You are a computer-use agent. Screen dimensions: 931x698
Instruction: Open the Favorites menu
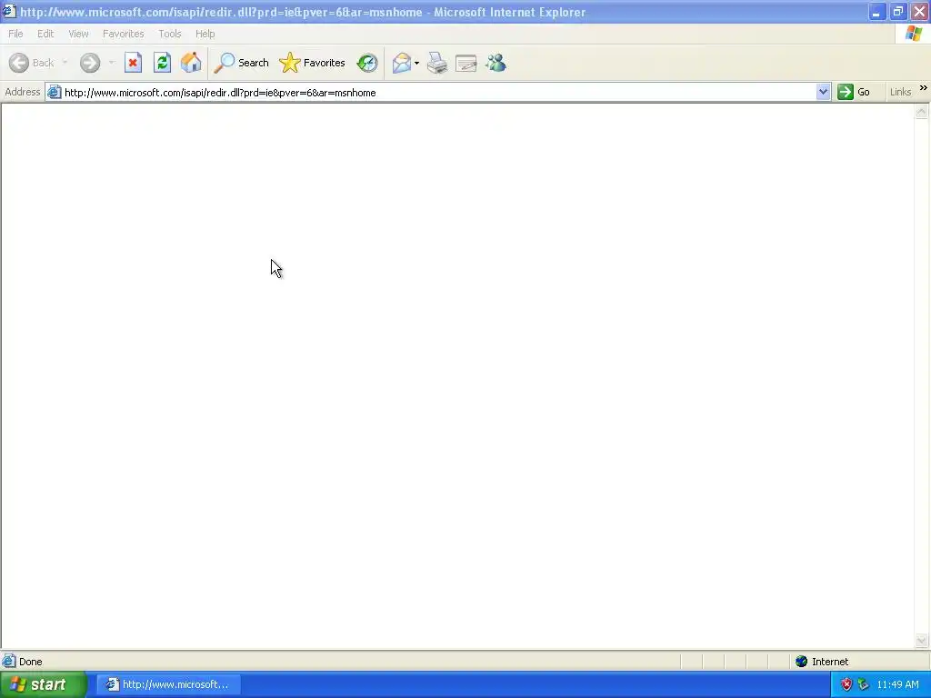[x=124, y=34]
